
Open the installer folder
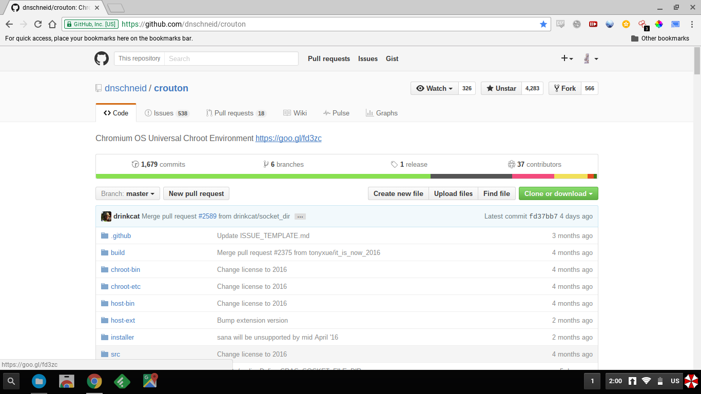122,337
